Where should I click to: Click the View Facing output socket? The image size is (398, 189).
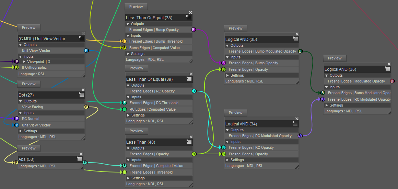86,107
